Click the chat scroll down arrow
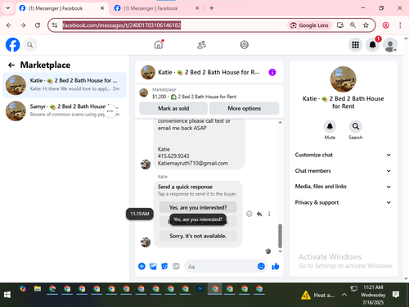409x307 pixels. point(280,251)
